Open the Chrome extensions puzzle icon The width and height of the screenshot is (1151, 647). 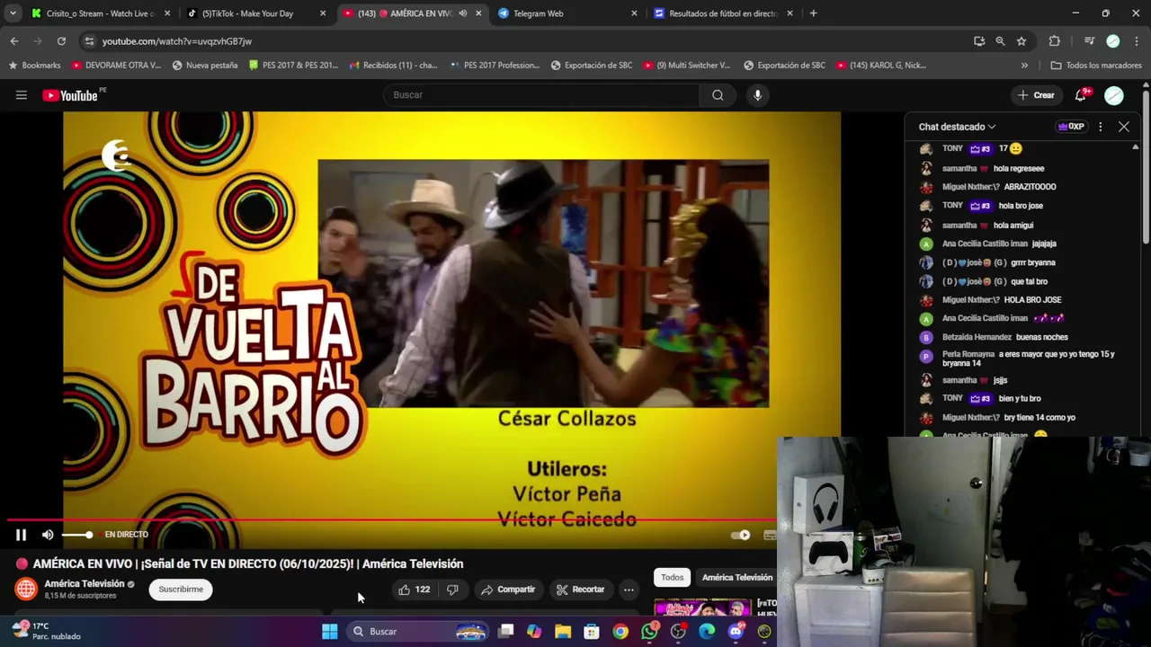1055,41
